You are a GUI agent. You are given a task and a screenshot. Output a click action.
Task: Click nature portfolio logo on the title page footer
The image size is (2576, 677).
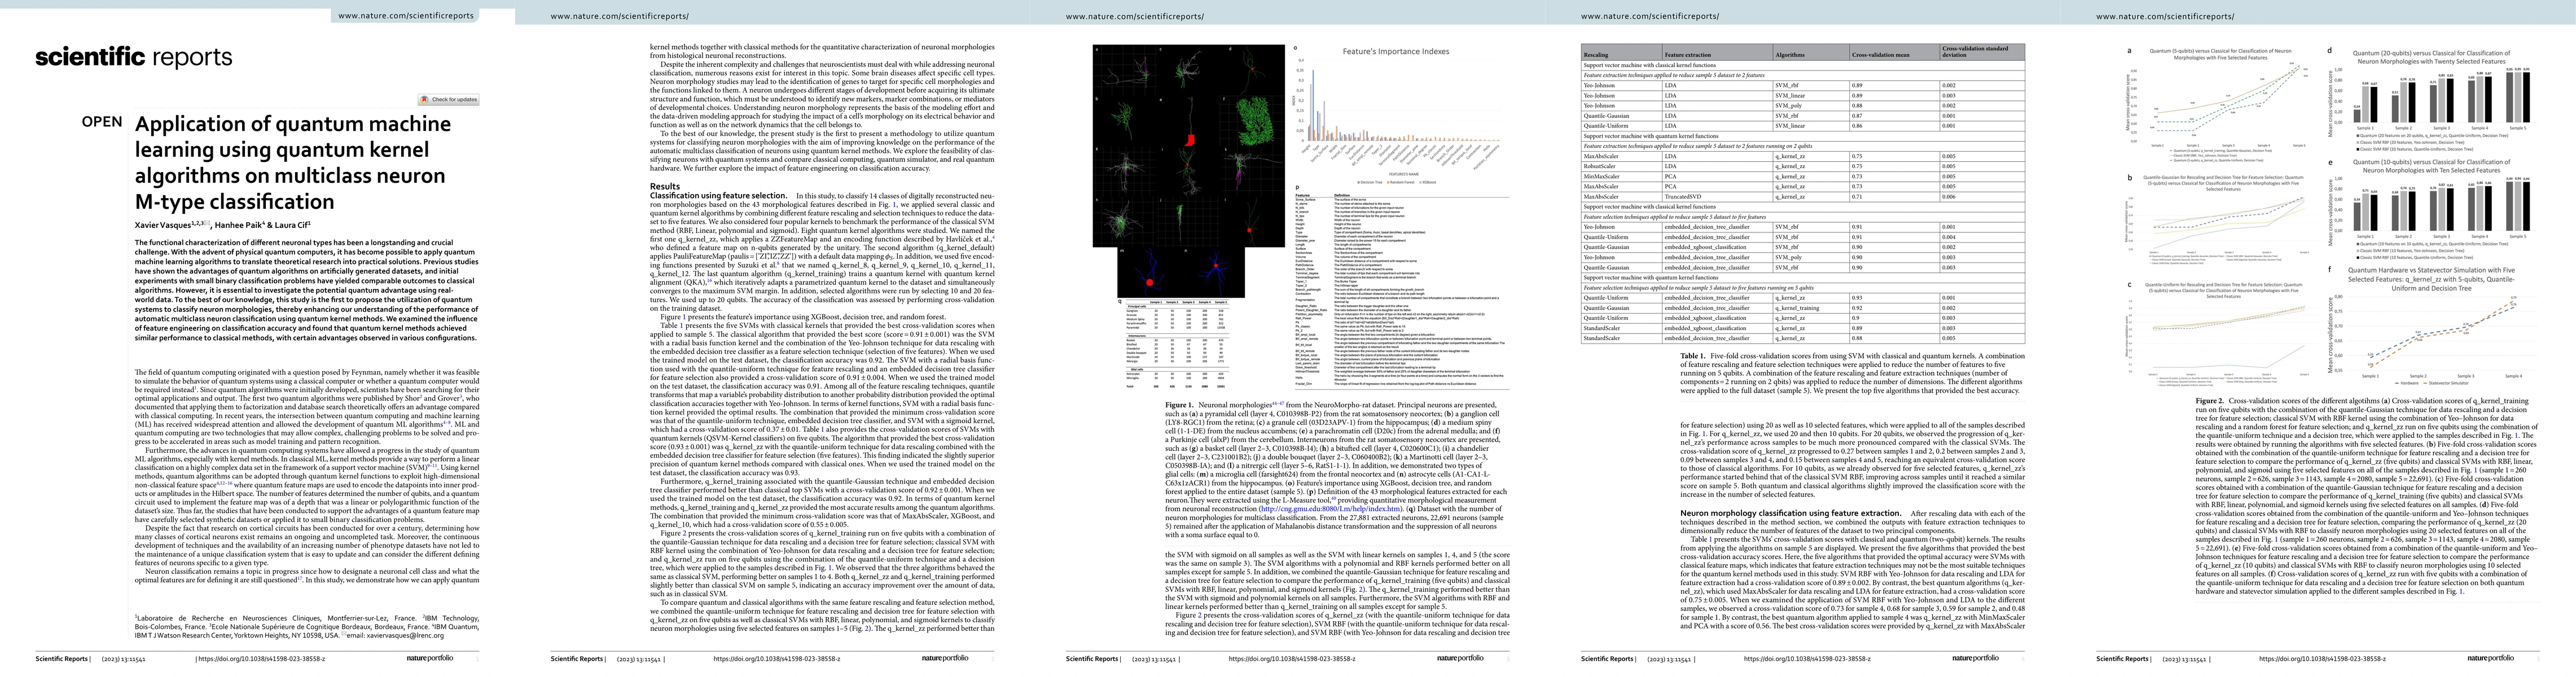[430, 658]
